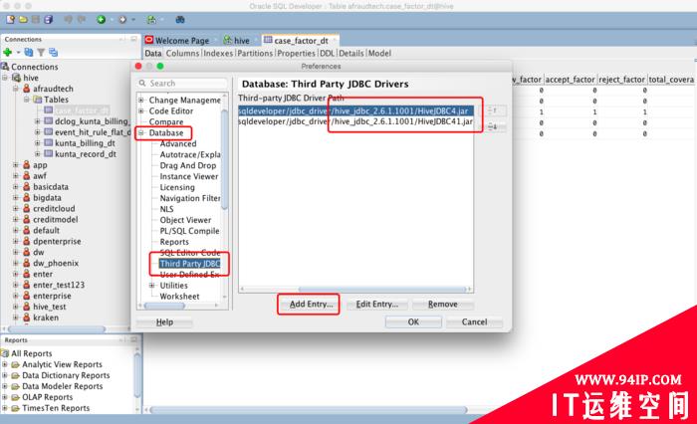The height and width of the screenshot is (424, 697).
Task: Select Worksheet in preferences tree
Action: pos(179,297)
